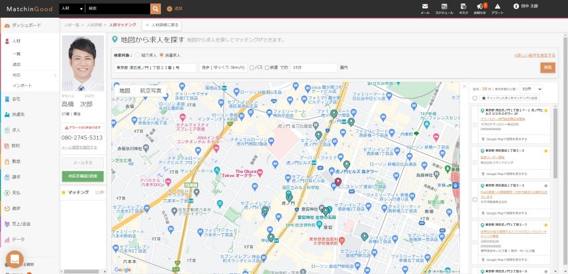Open the 50件 display limit dropdown

point(531,88)
